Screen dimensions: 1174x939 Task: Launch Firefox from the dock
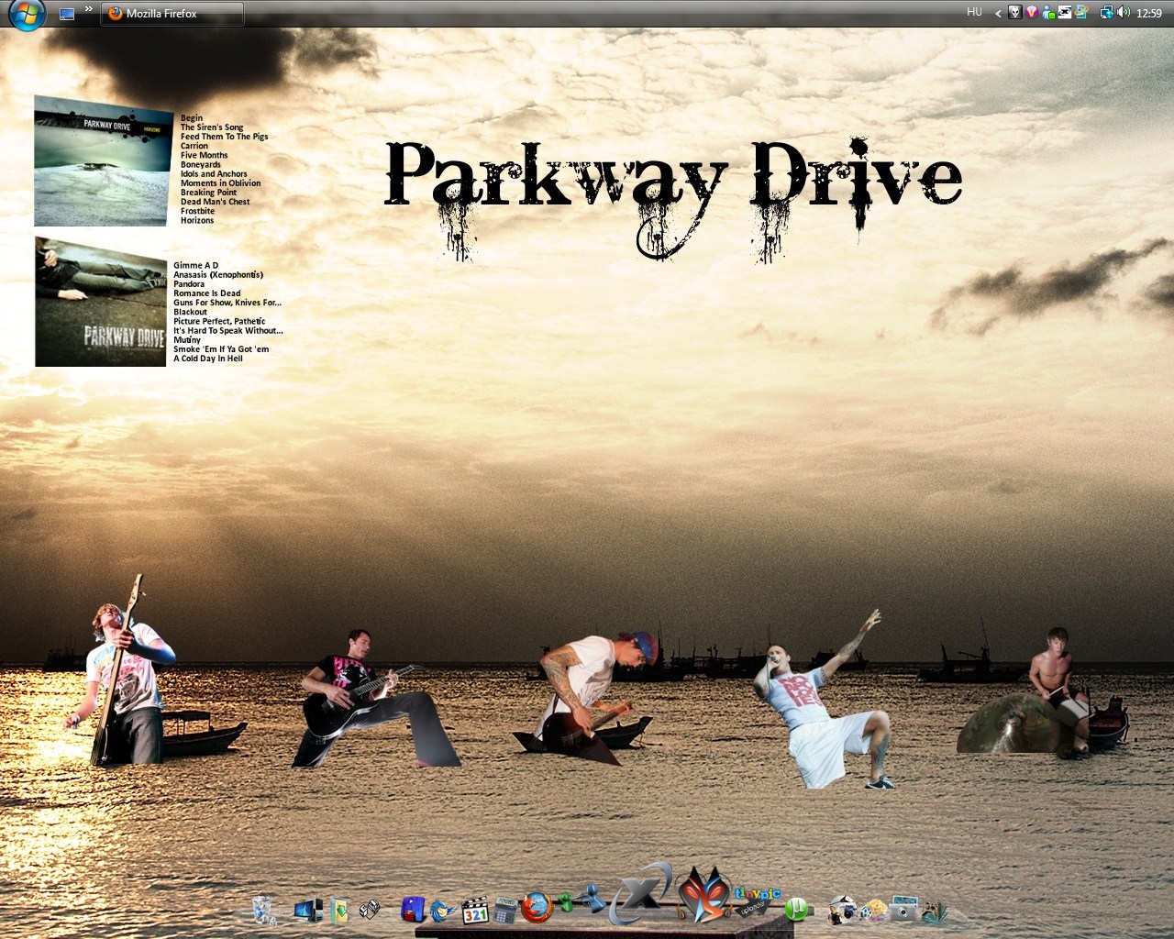[x=537, y=908]
